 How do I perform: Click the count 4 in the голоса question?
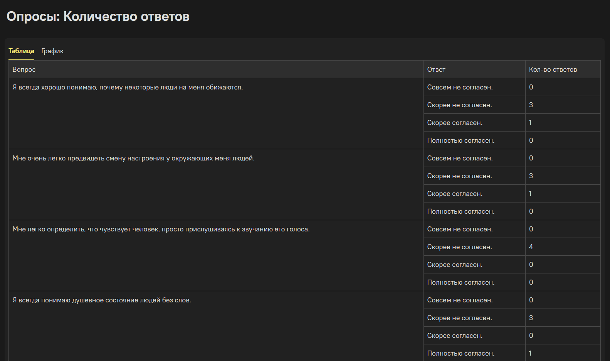coord(531,247)
